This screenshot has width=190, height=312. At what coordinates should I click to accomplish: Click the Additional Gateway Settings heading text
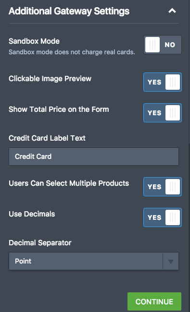click(x=69, y=11)
